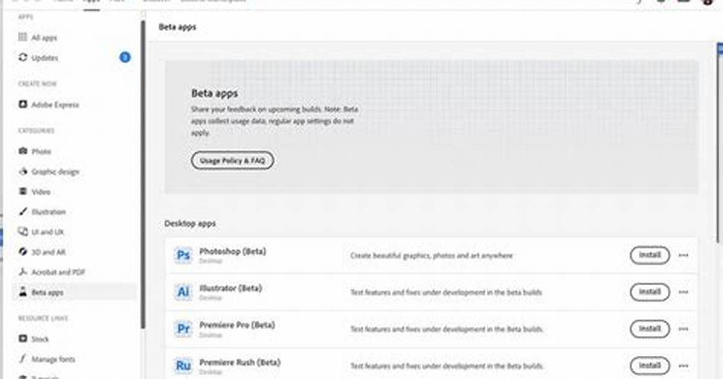Click the Premiere Pro (Beta) app name
723x379 pixels.
237,325
